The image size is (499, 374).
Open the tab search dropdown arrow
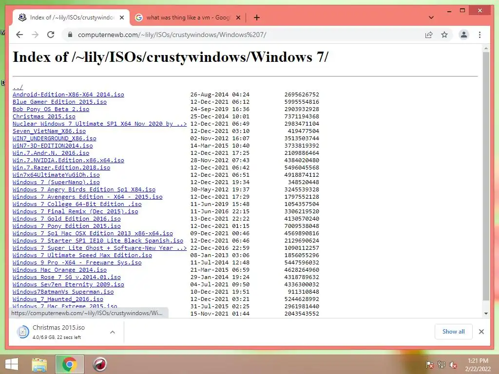[x=431, y=18]
